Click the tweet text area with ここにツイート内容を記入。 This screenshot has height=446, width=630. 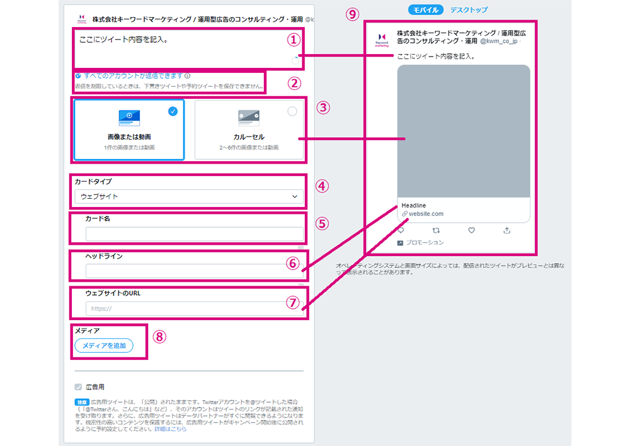click(188, 48)
